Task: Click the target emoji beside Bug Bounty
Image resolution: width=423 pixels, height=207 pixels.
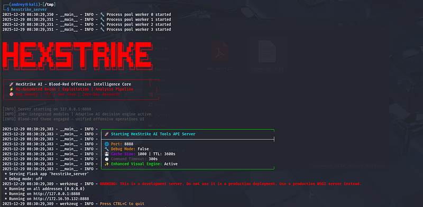Action: [x=11, y=94]
